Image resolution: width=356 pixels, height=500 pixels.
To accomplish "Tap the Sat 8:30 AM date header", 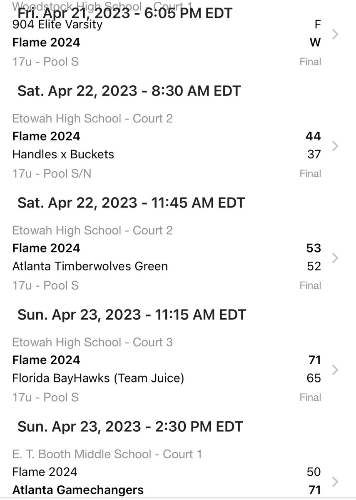I will click(129, 91).
